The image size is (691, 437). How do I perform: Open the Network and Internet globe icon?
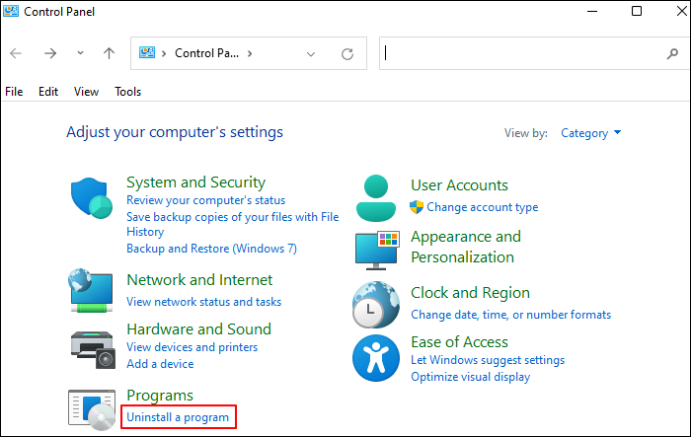pos(91,290)
